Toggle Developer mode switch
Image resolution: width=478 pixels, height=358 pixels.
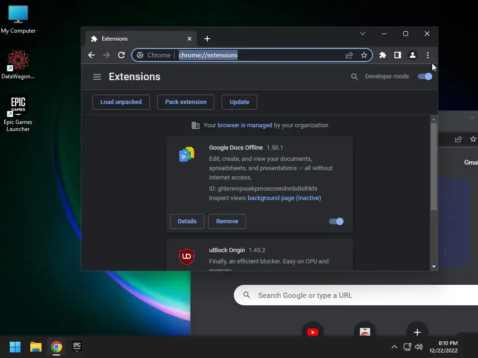(x=425, y=76)
